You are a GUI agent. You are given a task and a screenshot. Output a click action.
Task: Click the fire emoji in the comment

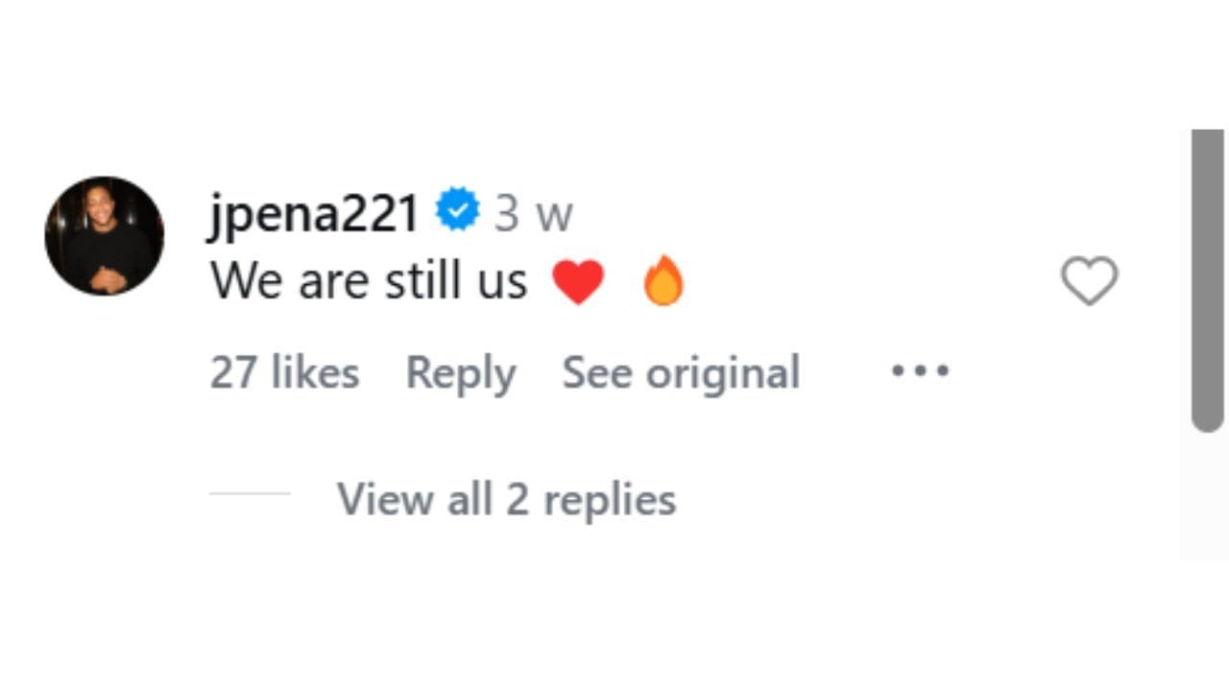click(x=663, y=282)
